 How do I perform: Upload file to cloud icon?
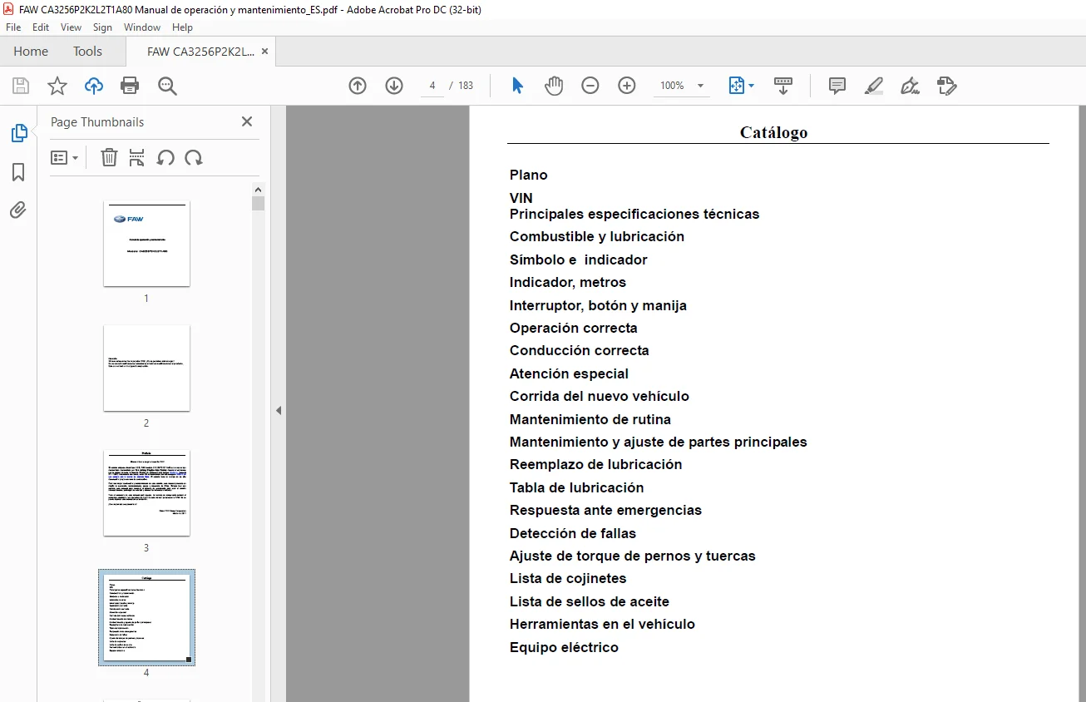94,86
